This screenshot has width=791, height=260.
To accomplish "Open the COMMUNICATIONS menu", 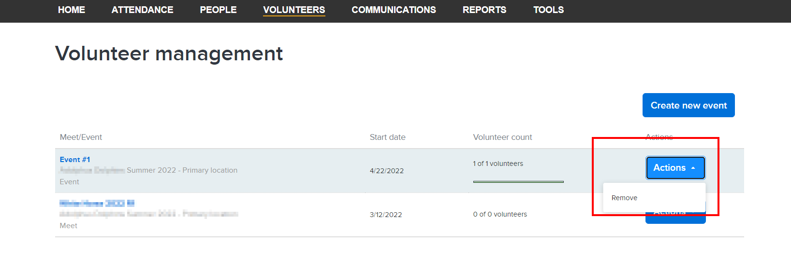I will [394, 10].
